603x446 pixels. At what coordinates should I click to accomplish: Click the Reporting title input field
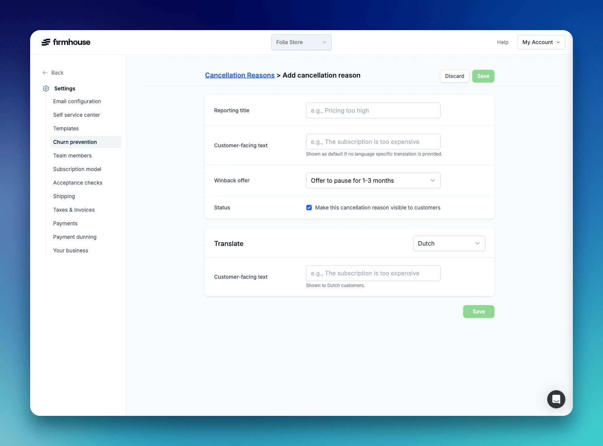coord(373,110)
